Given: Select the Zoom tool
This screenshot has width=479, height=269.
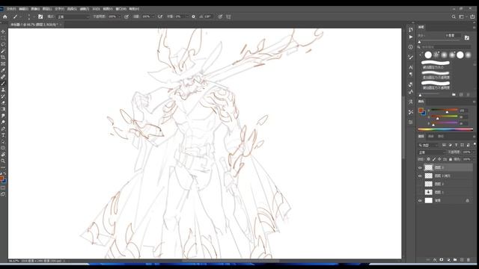Looking at the screenshot, I should tap(3, 161).
